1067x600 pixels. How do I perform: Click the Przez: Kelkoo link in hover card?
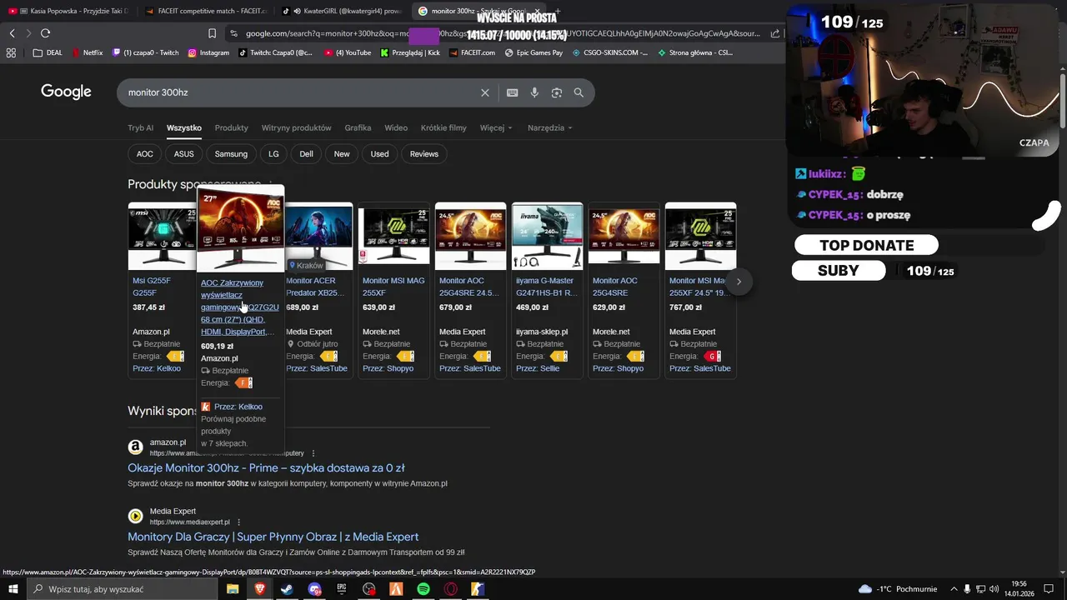(238, 407)
